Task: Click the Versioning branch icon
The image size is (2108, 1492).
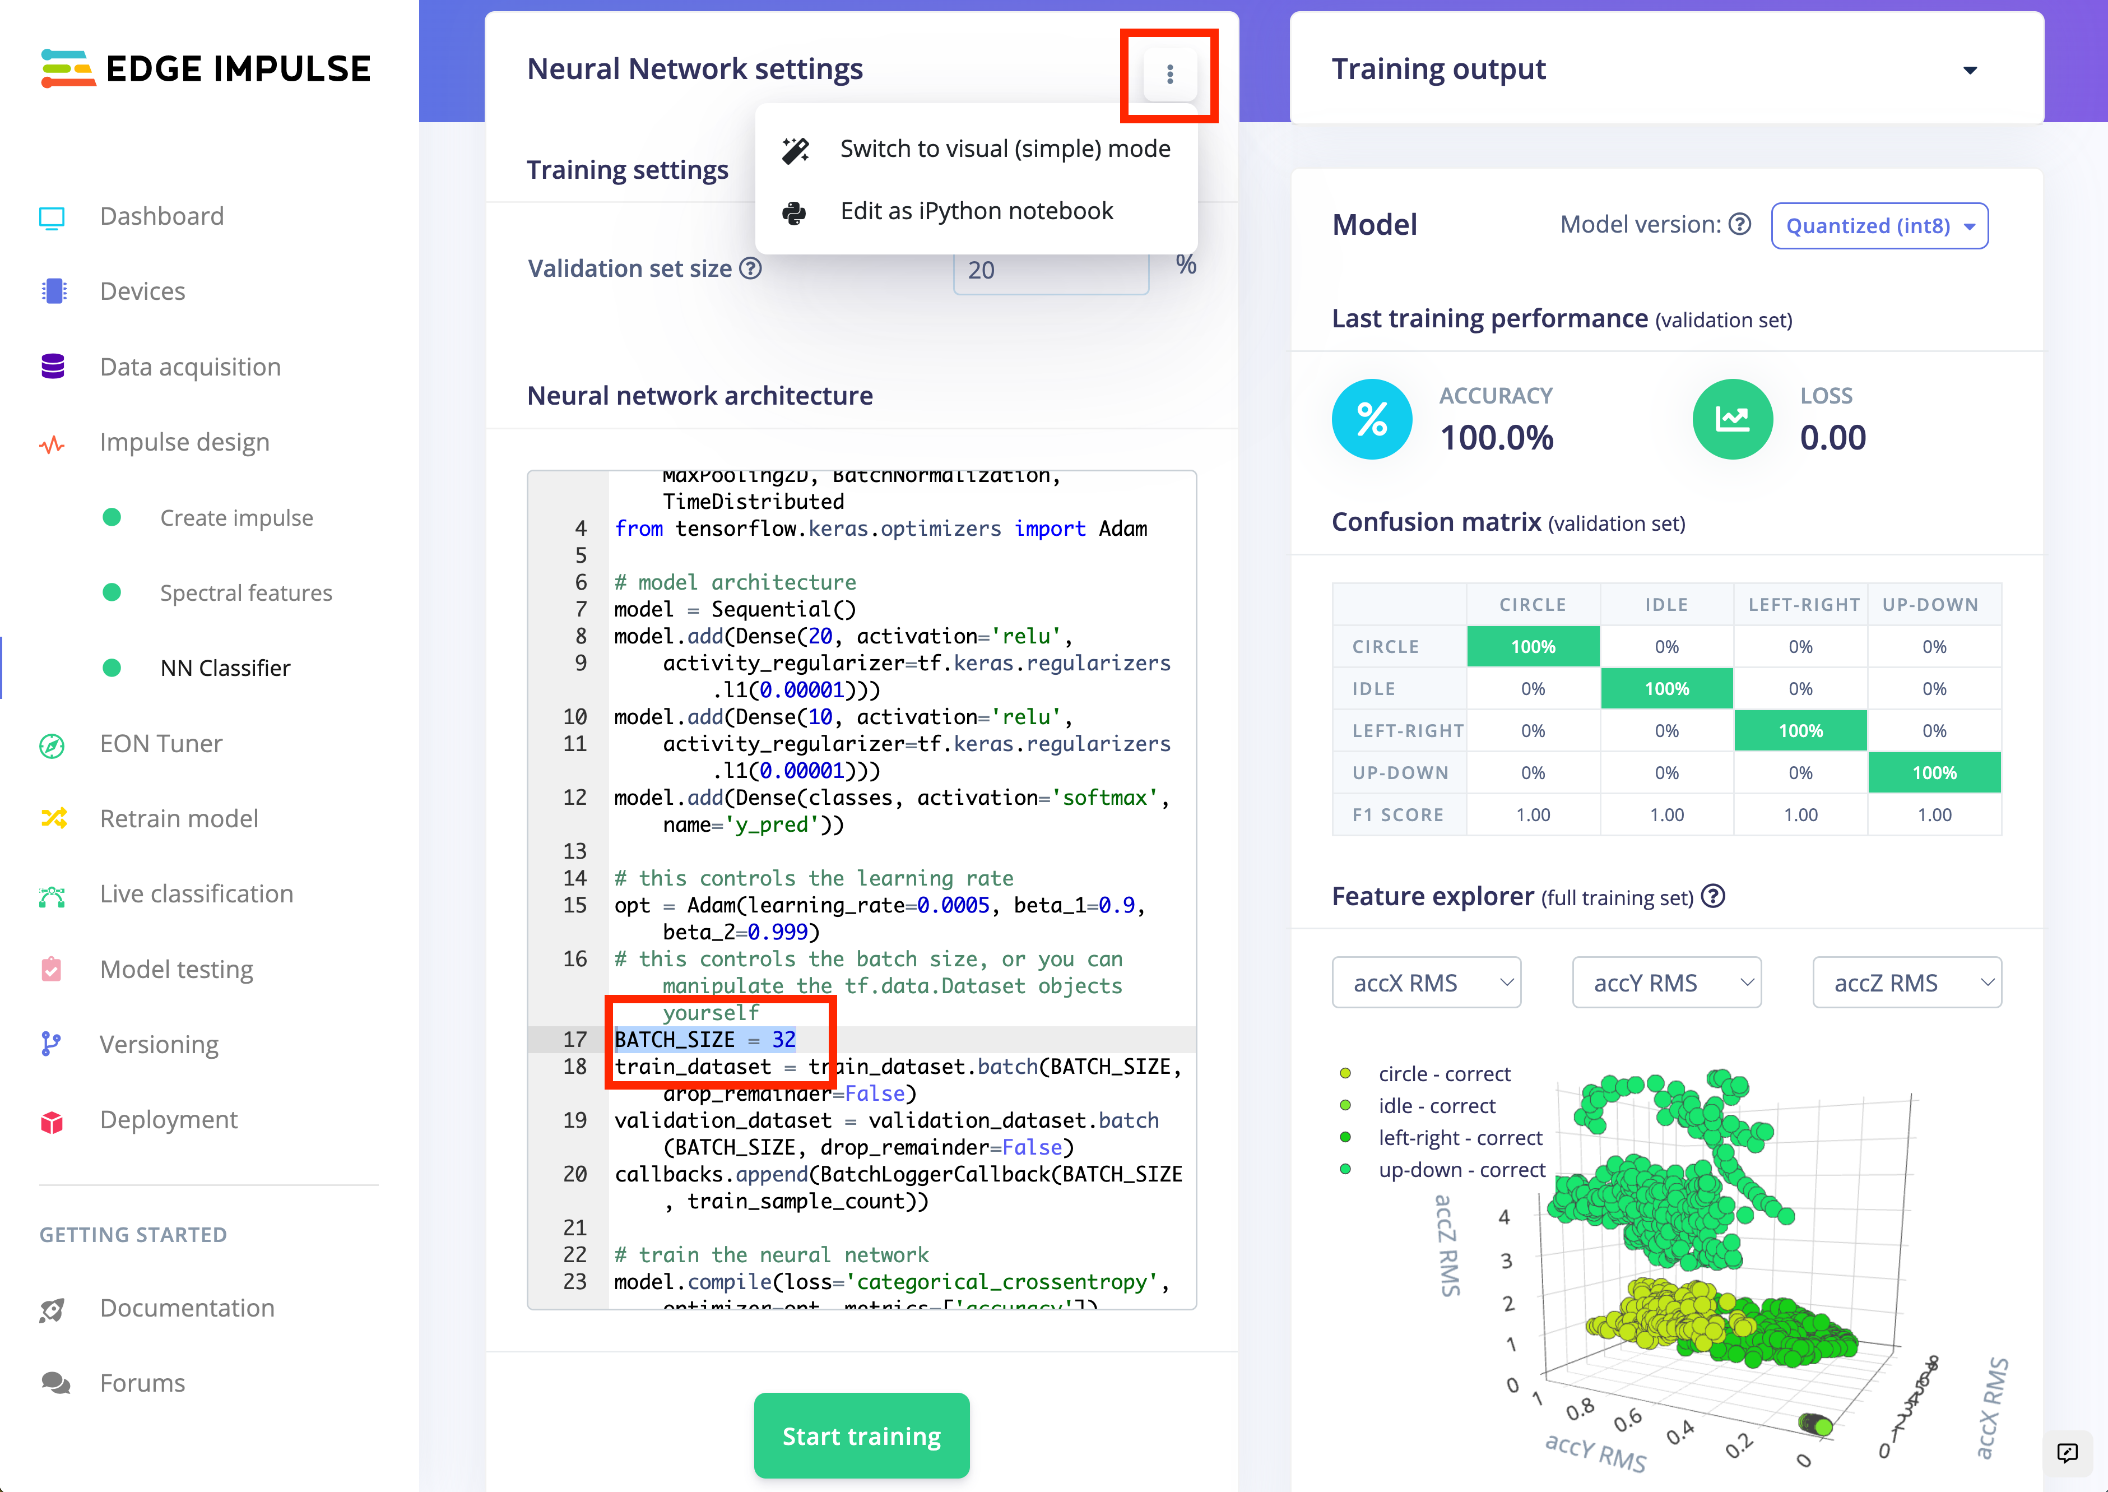Action: tap(52, 1044)
